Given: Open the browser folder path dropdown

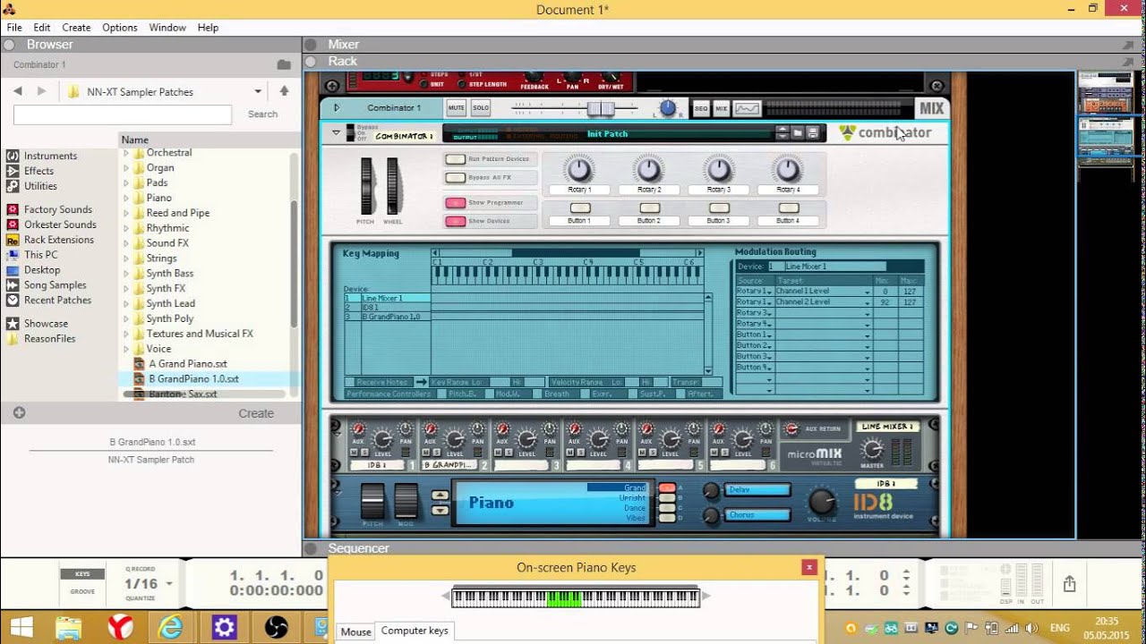Looking at the screenshot, I should pos(258,91).
